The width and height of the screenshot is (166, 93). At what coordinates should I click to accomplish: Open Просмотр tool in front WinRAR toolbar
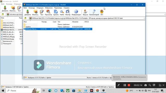click(x=49, y=12)
